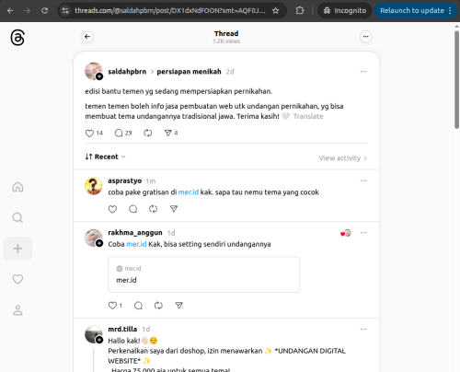Open the profile icon in the sidebar
This screenshot has width=460, height=372.
[x=17, y=310]
